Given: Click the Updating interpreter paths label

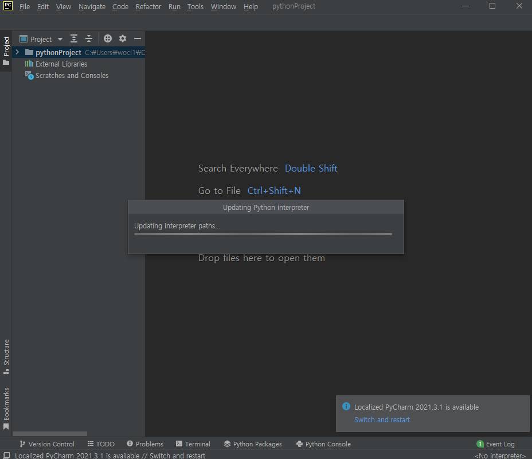Looking at the screenshot, I should tap(177, 225).
